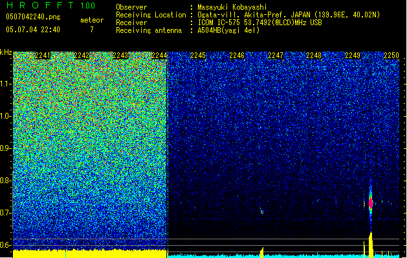Click the 0.8 kHz frequency label
Screen dimensions: 407x258
[5, 181]
